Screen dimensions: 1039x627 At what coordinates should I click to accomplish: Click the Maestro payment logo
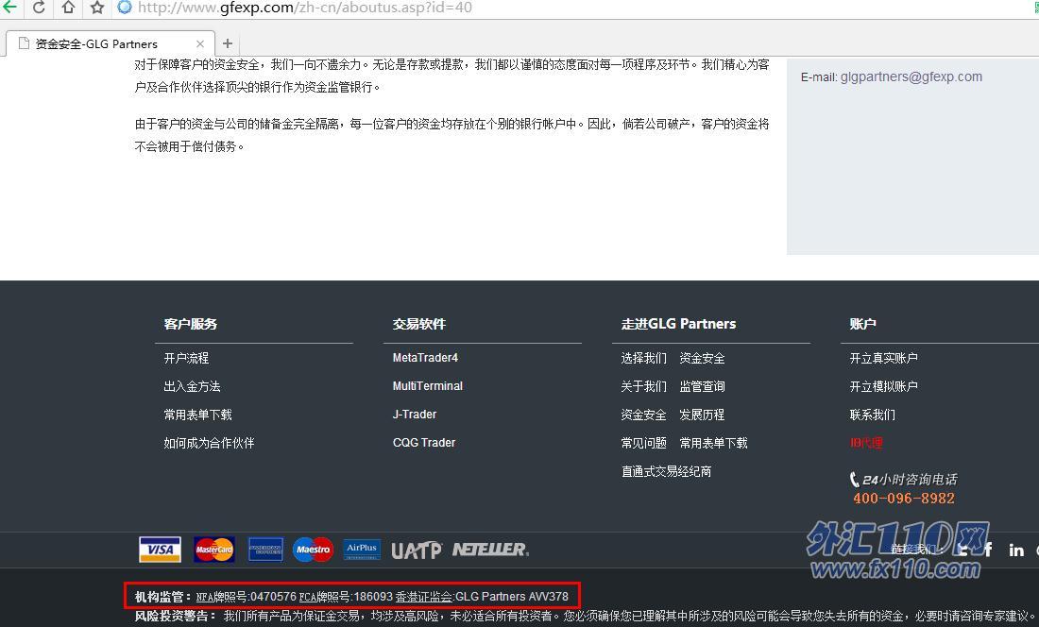point(313,550)
